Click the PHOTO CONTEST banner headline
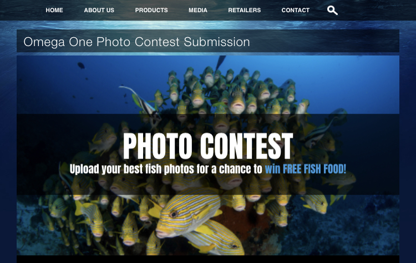 tap(208, 146)
